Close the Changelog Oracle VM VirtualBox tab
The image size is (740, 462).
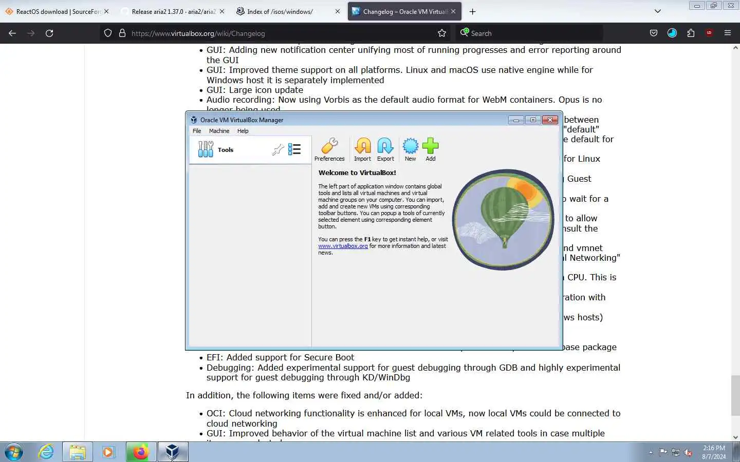click(x=453, y=11)
